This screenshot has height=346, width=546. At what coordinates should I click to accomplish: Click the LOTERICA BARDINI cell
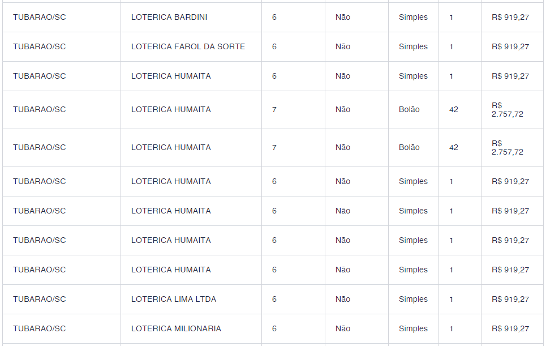click(169, 18)
